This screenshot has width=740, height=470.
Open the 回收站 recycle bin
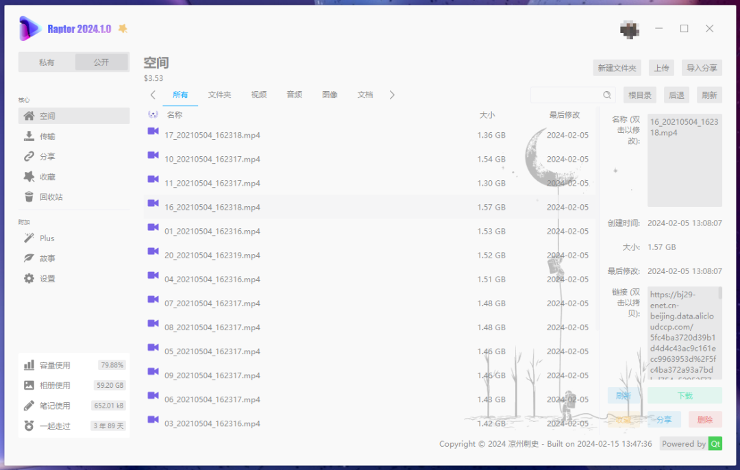pos(29,197)
